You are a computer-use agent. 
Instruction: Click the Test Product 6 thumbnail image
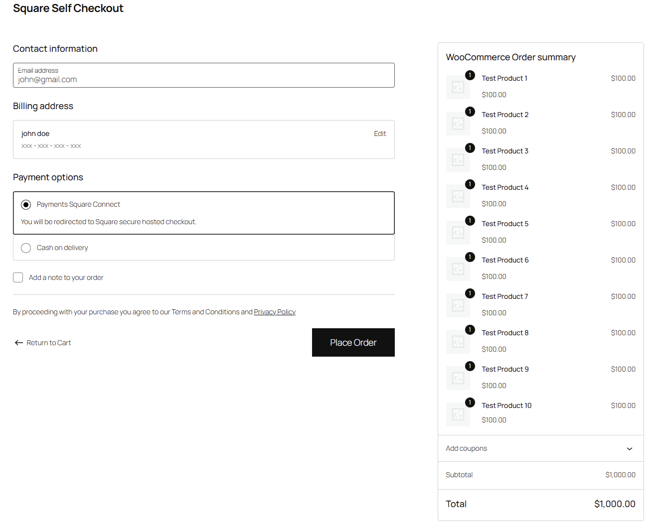point(458,269)
